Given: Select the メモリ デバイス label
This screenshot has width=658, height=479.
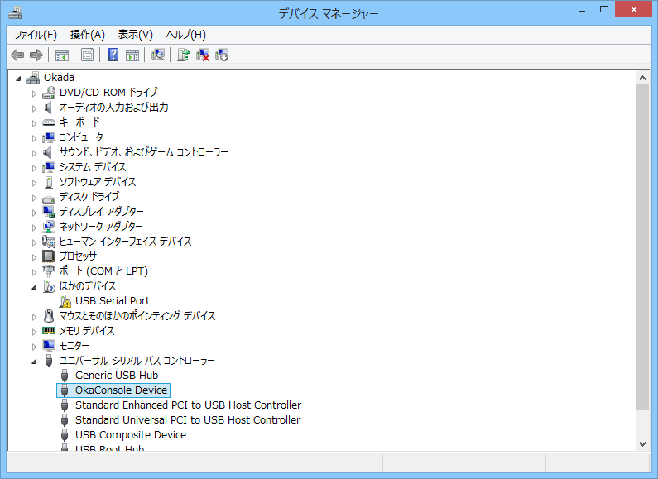Looking at the screenshot, I should coord(87,331).
